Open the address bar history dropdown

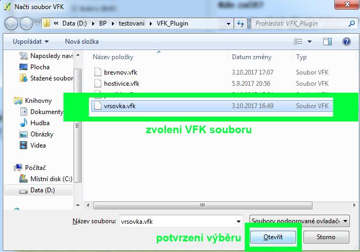point(228,23)
